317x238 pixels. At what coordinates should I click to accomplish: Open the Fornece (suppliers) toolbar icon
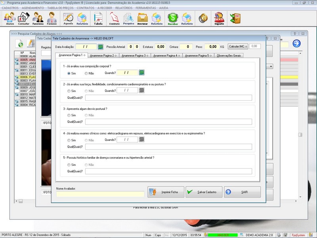52,18
